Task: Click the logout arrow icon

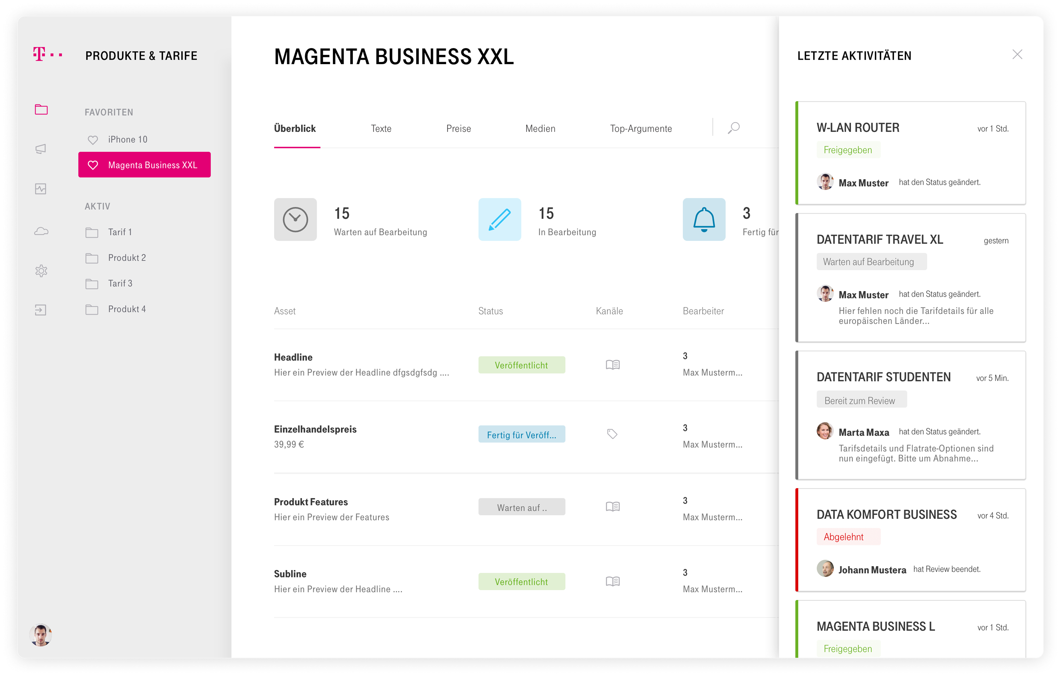Action: [x=41, y=310]
